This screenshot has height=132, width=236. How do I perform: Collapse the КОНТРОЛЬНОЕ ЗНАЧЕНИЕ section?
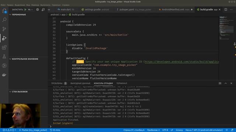[x=24, y=59]
